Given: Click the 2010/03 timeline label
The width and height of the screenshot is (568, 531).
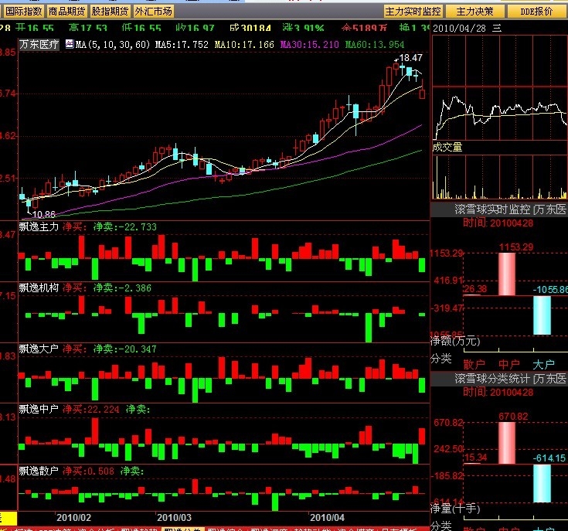Looking at the screenshot, I should (174, 518).
